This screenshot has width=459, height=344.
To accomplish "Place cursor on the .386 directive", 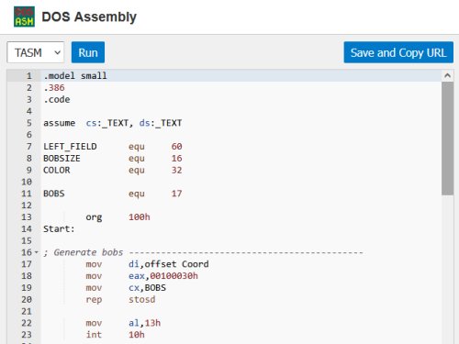I will [54, 88].
